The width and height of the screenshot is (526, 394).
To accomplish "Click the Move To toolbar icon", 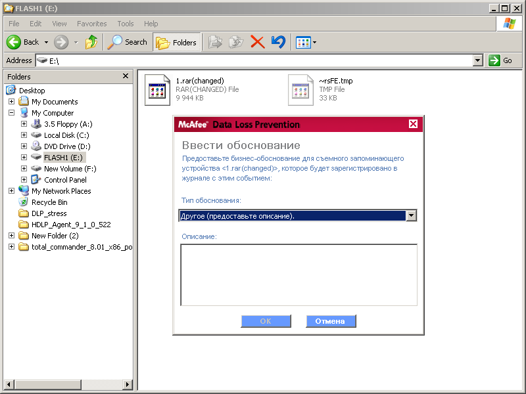I will point(215,42).
